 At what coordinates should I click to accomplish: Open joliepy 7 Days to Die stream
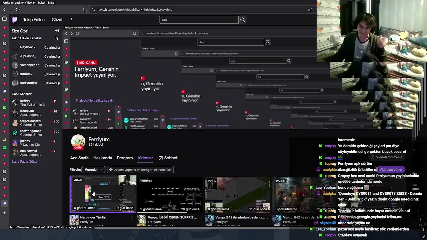[36, 143]
